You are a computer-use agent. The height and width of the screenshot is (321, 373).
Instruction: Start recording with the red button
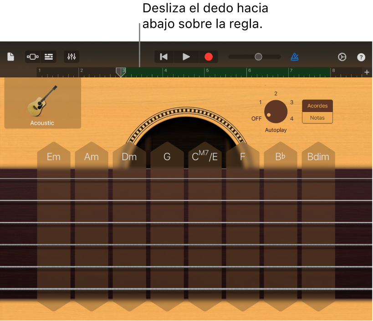pyautogui.click(x=209, y=56)
